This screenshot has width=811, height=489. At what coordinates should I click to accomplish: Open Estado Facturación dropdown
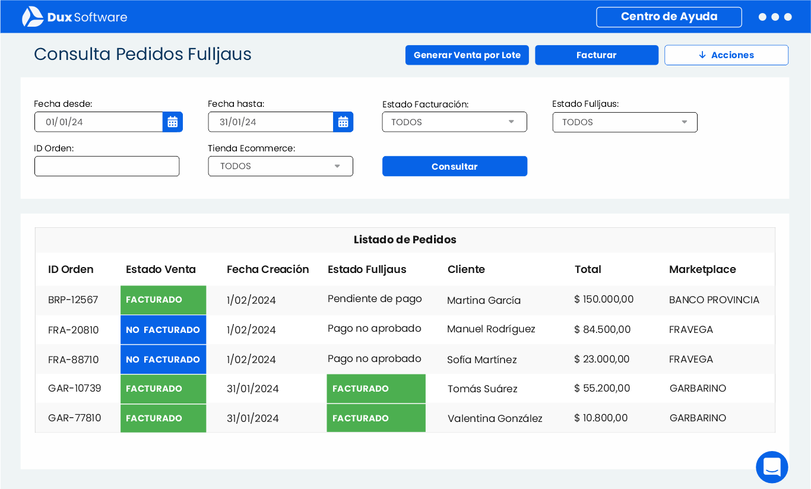[455, 122]
